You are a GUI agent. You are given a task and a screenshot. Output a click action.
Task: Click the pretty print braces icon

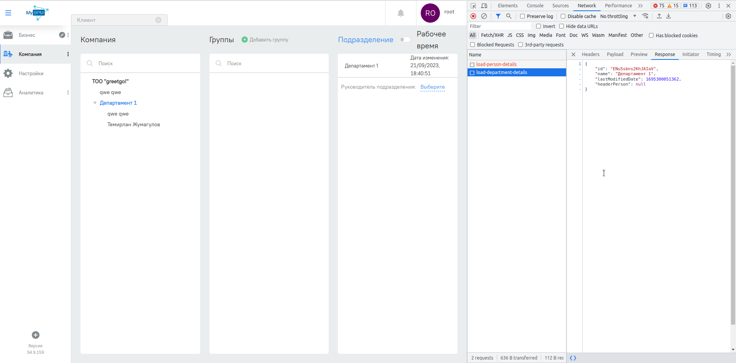click(573, 358)
